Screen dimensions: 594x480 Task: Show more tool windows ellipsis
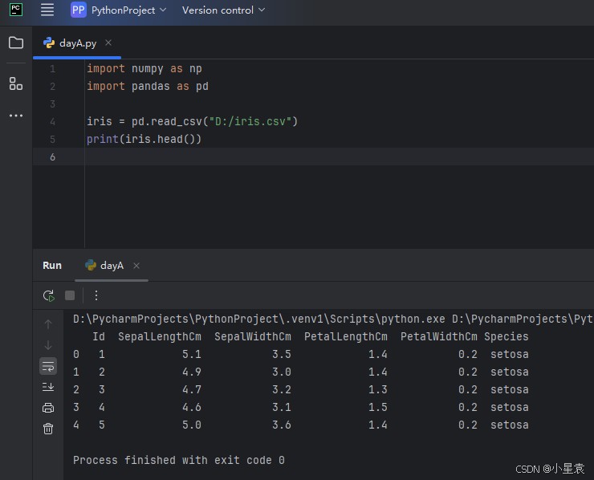pos(16,116)
